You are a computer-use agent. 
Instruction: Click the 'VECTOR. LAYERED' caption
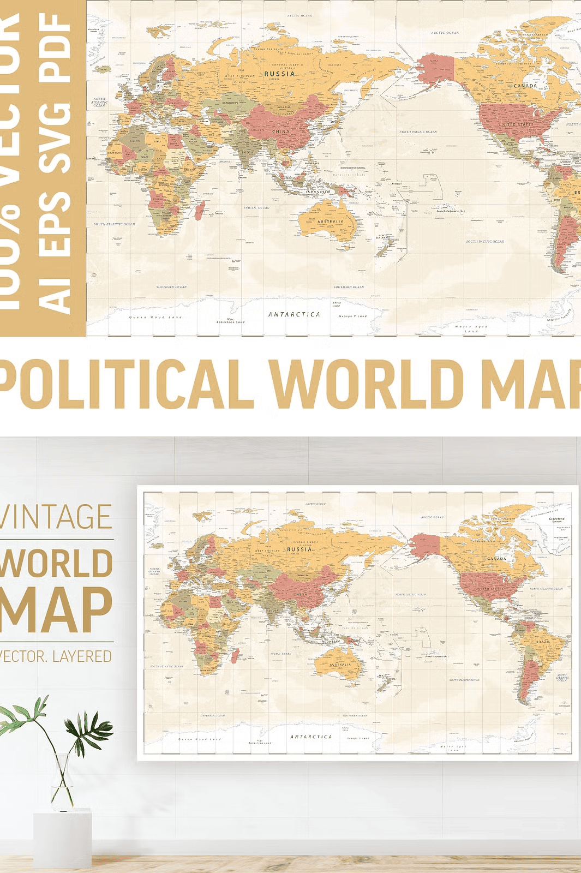pos(56,656)
